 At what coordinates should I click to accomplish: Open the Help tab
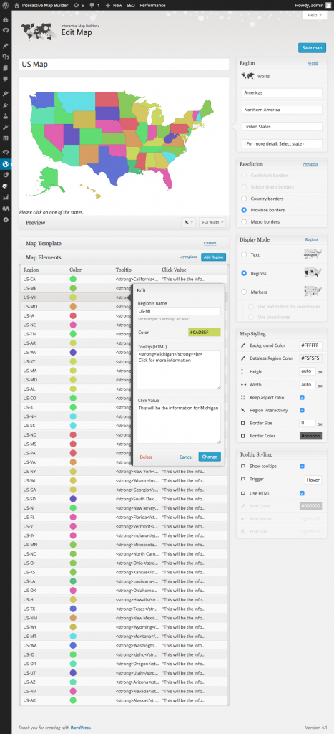tap(315, 15)
